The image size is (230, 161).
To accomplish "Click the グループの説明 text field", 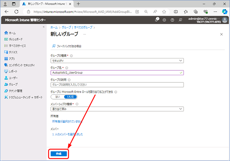I will (x=117, y=85).
